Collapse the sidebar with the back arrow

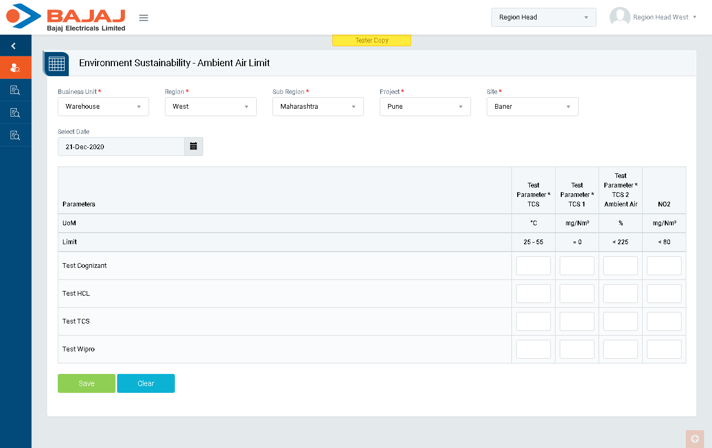point(14,46)
